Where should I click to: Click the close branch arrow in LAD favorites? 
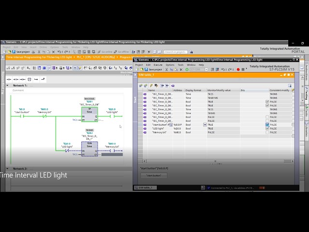coord(43,79)
